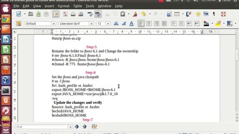Open the Window menu

coord(105,6)
